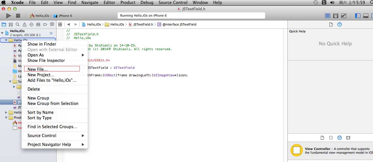Viewport: 373px width, 162px height.
Task: Choose the iPhone 6 destination selector
Action: point(63,16)
